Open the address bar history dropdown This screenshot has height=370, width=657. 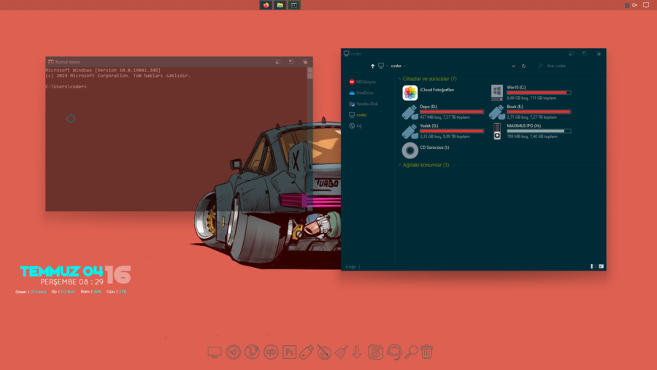tap(513, 66)
